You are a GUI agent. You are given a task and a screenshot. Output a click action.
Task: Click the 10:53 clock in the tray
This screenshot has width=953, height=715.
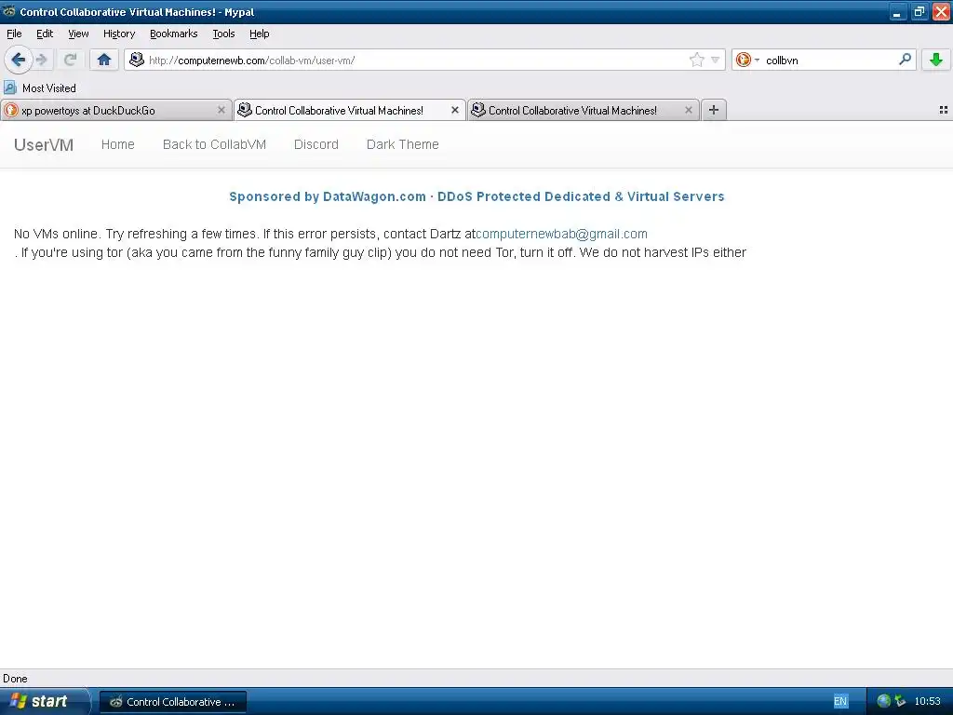point(928,701)
